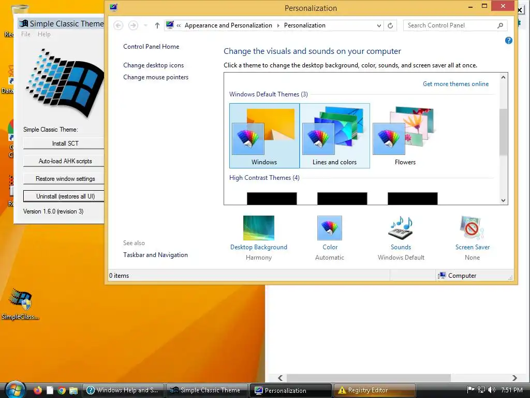
Task: Click the SimpleClass... desktop shortcut icon
Action: [20, 300]
